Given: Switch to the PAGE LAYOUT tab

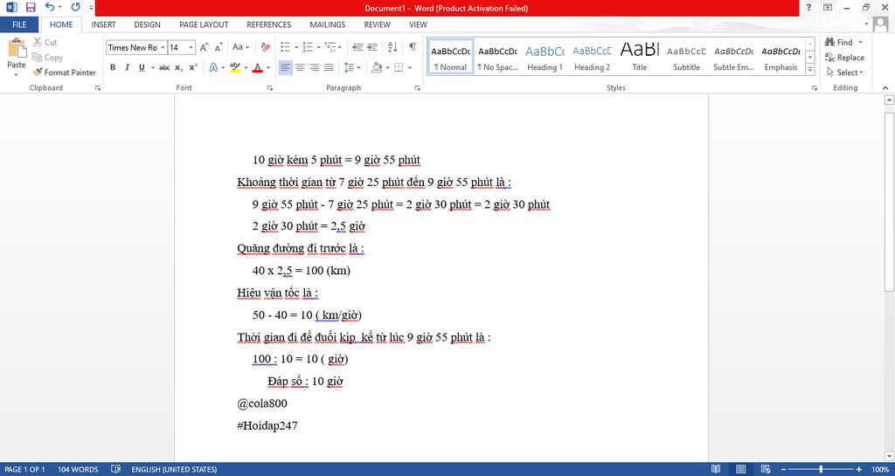Looking at the screenshot, I should [x=204, y=24].
